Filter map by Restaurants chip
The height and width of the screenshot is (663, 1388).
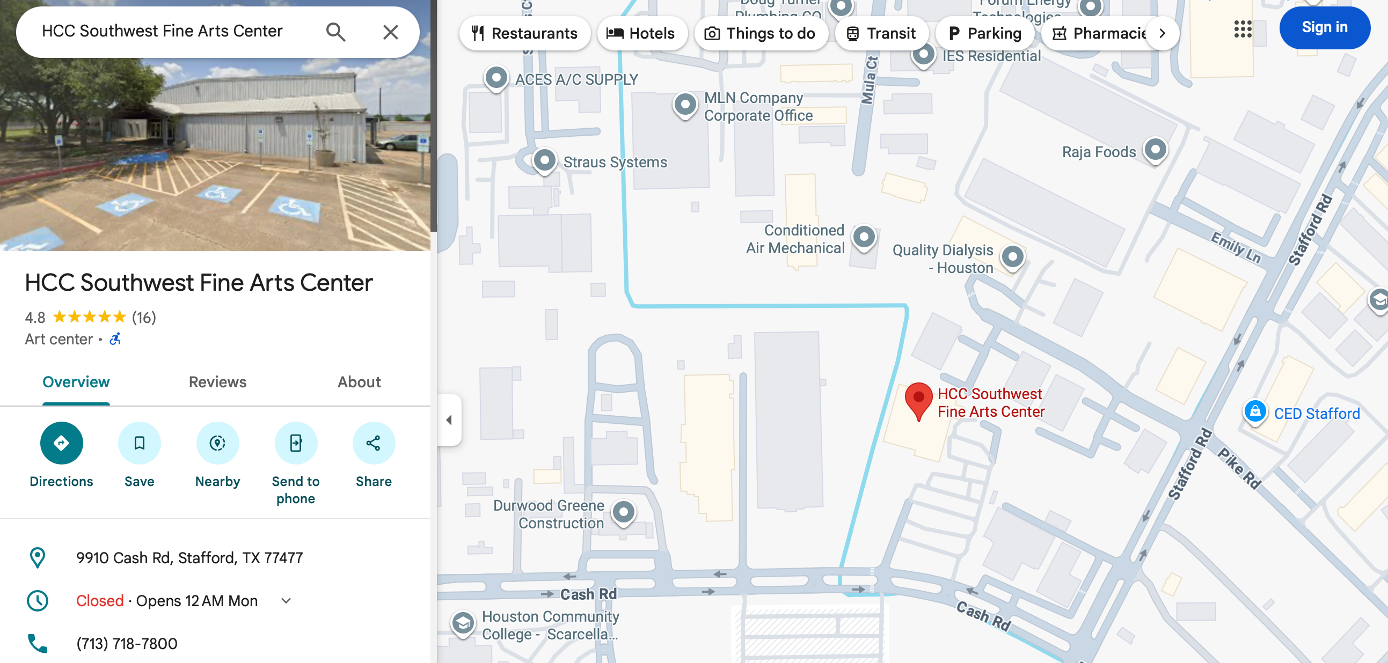pos(524,33)
